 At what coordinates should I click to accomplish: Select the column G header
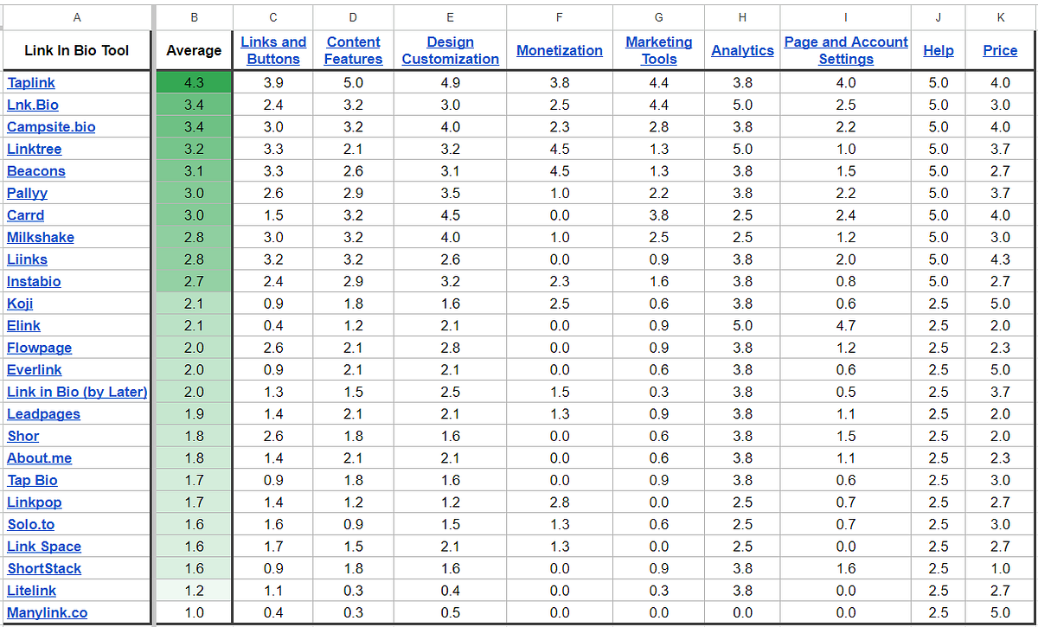tap(659, 16)
